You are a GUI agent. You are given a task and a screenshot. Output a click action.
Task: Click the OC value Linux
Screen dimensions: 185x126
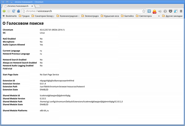[x=42, y=33]
